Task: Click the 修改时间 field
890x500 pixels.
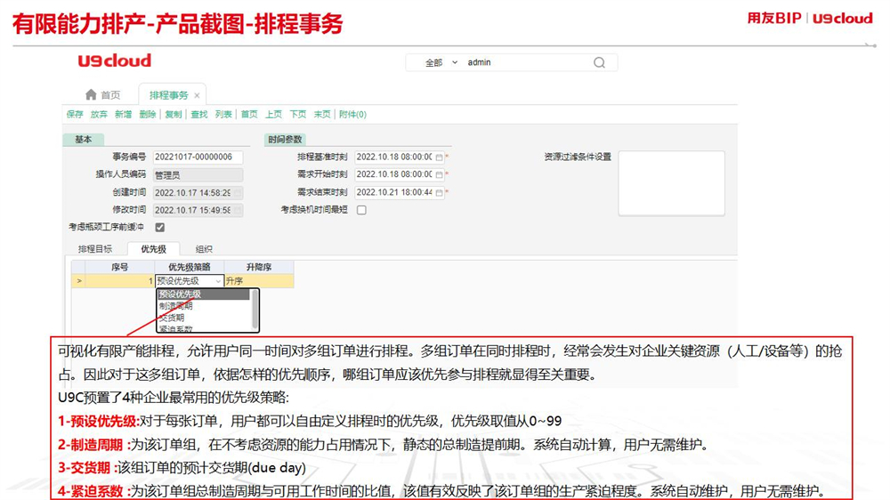Action: 198,210
